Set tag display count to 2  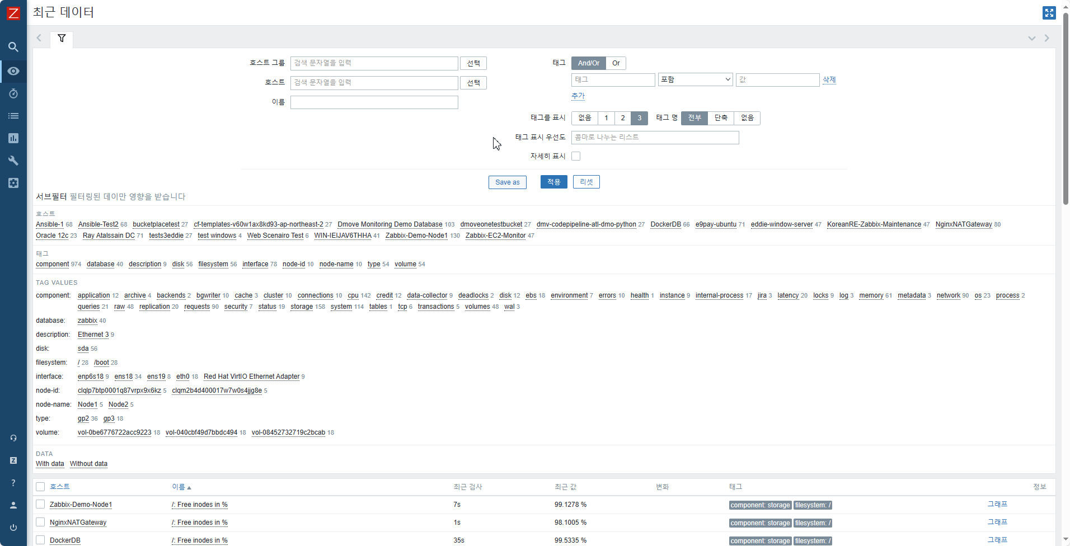[623, 118]
